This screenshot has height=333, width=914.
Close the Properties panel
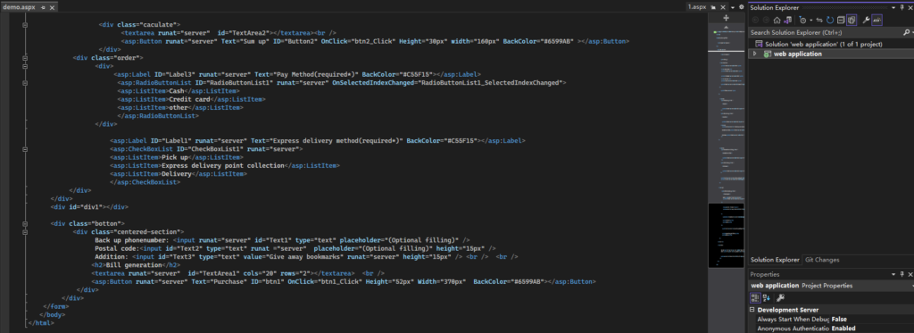pos(910,274)
